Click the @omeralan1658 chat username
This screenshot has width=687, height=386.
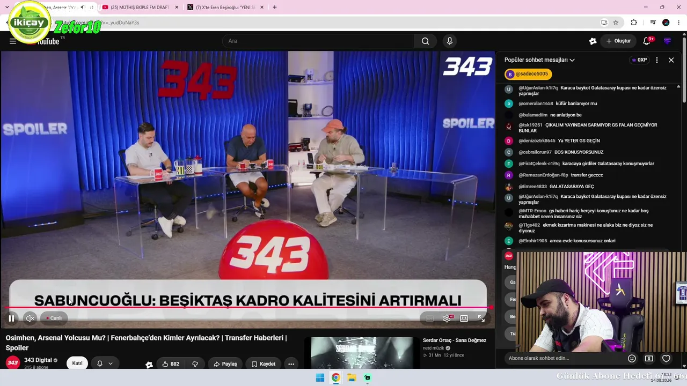coord(536,103)
